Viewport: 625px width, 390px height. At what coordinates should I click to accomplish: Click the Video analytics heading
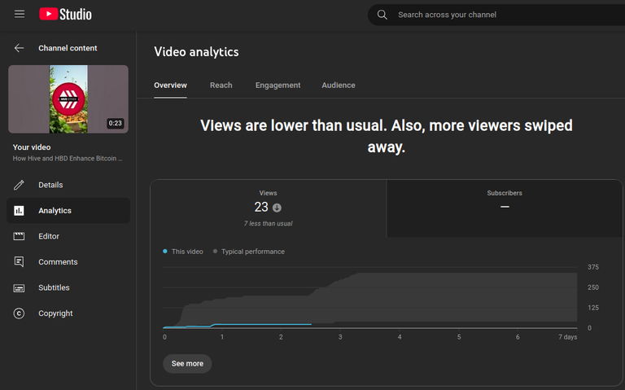click(x=196, y=52)
